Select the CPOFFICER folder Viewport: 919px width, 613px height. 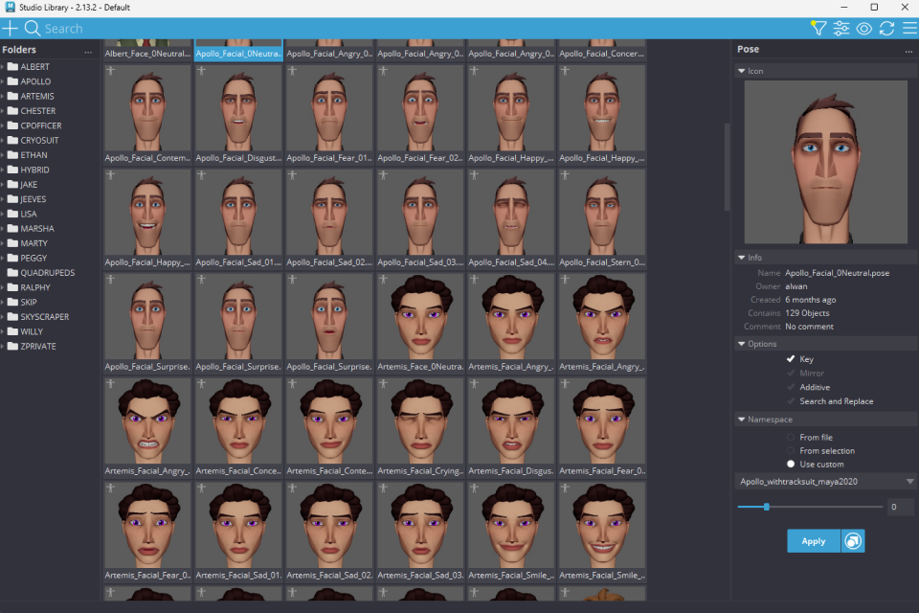pos(40,125)
